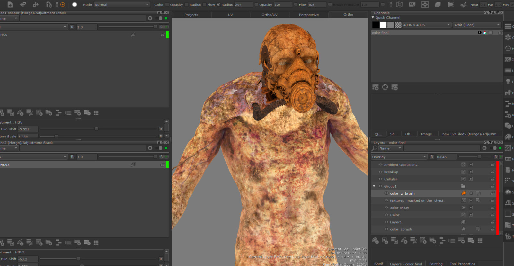Uncheck the checkbox before the Radius 294 field

(x=218, y=4)
